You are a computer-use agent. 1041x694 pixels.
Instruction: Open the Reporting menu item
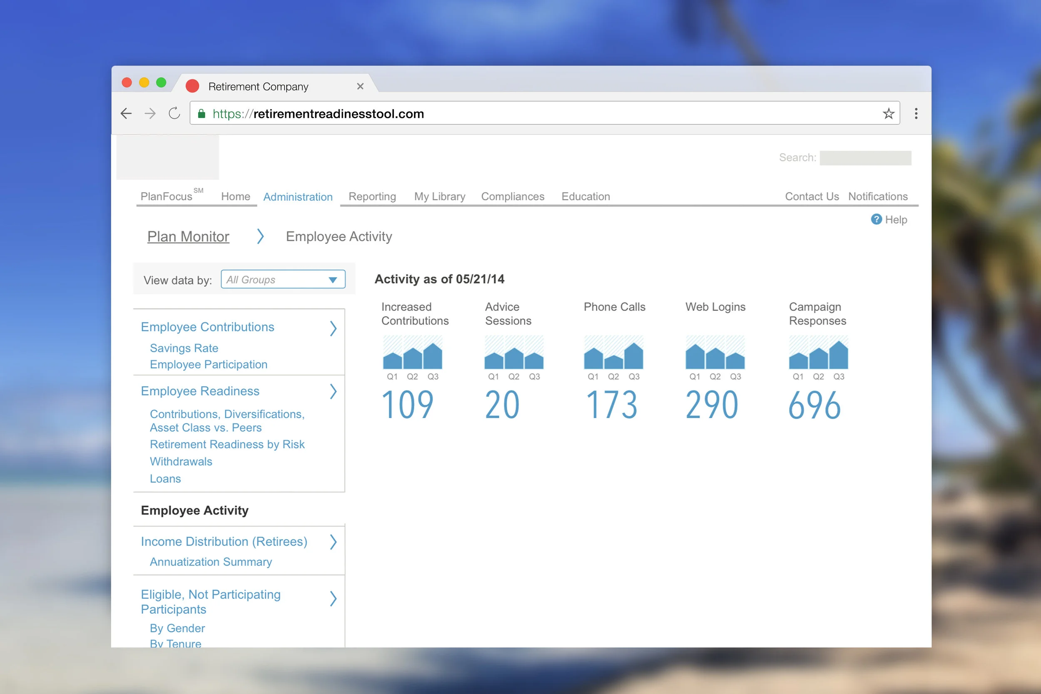(372, 197)
